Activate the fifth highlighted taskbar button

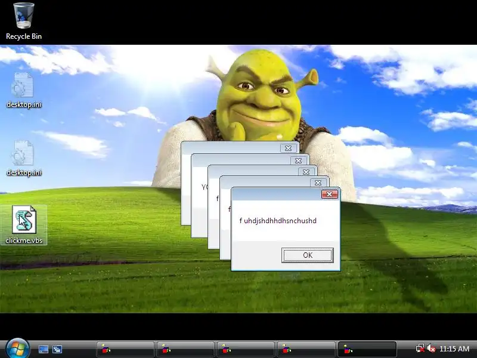click(367, 349)
